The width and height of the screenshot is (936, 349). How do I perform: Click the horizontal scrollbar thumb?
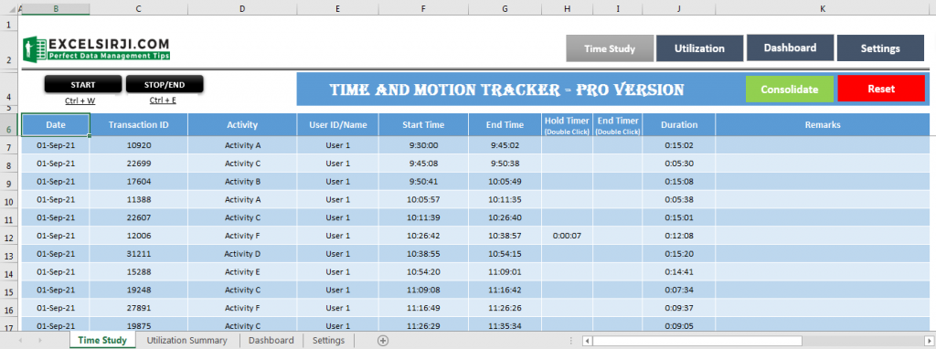point(697,341)
